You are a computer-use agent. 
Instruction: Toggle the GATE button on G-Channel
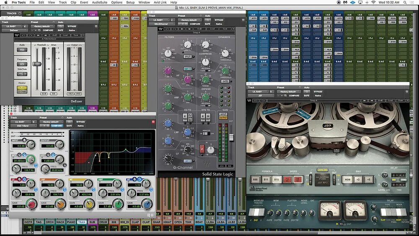tap(225, 81)
